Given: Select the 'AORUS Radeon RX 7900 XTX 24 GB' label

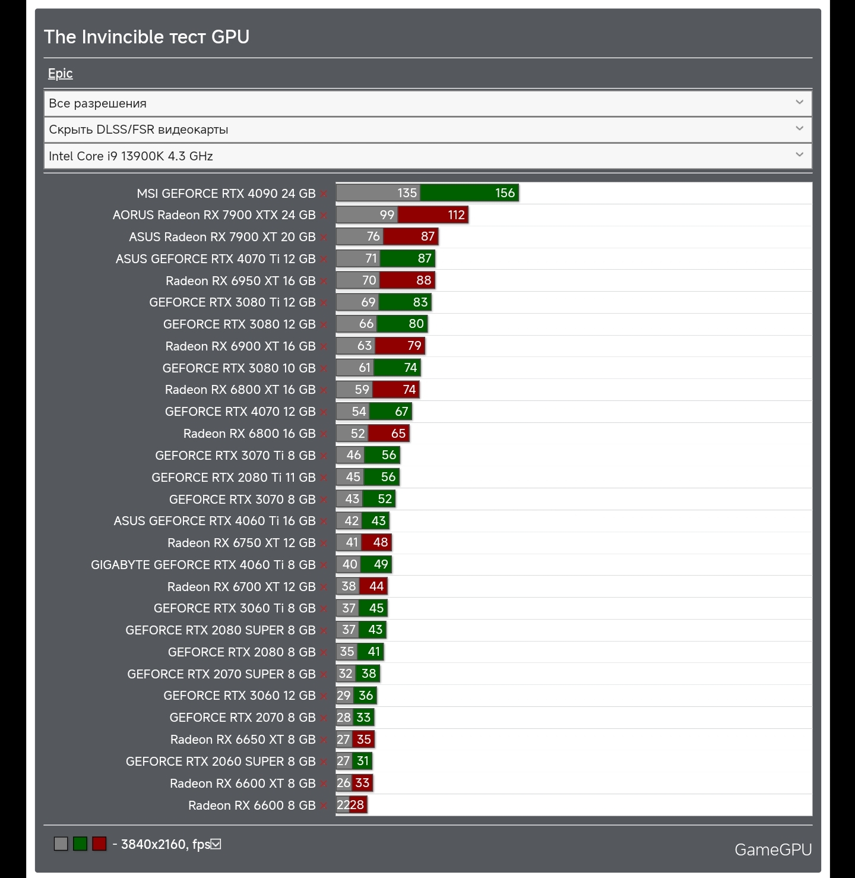Looking at the screenshot, I should pos(214,215).
